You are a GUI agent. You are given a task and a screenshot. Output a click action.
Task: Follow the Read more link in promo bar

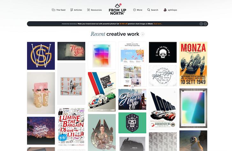[x=158, y=24]
